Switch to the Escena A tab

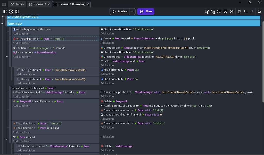pyautogui.click(x=39, y=4)
